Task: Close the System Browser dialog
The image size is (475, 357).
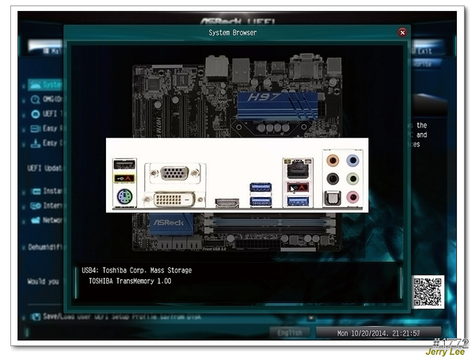Action: pyautogui.click(x=402, y=32)
